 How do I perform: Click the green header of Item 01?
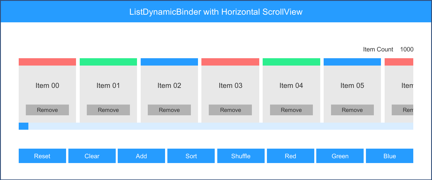[108, 62]
